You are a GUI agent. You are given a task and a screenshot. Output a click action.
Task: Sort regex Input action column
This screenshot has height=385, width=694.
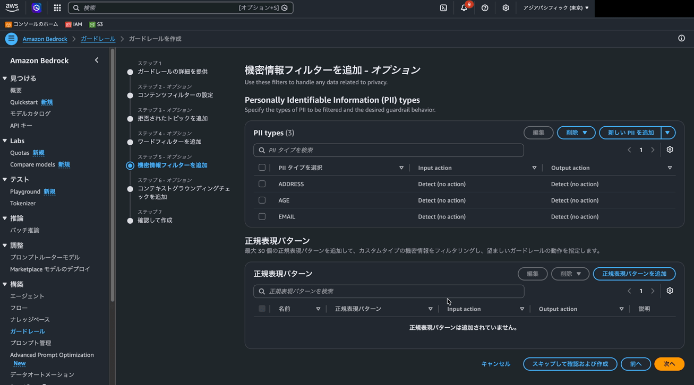tap(522, 309)
